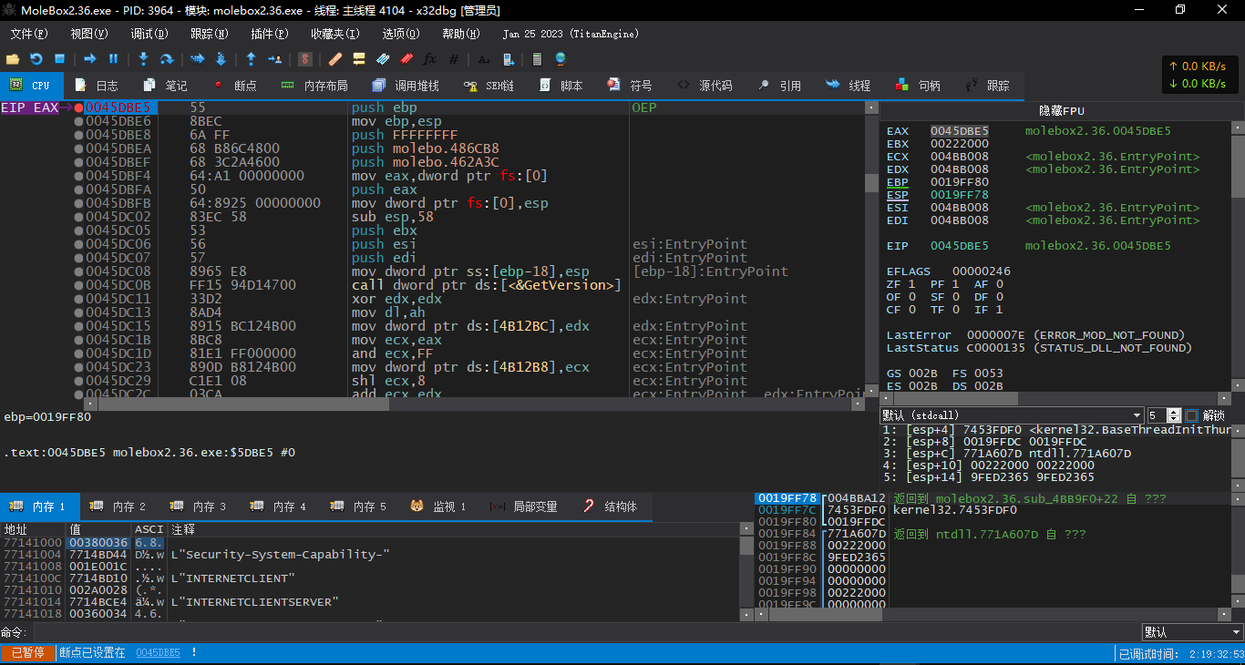Image resolution: width=1245 pixels, height=665 pixels.
Task: Toggle breakpoint dot at address 0045DBE5
Action: click(x=79, y=107)
